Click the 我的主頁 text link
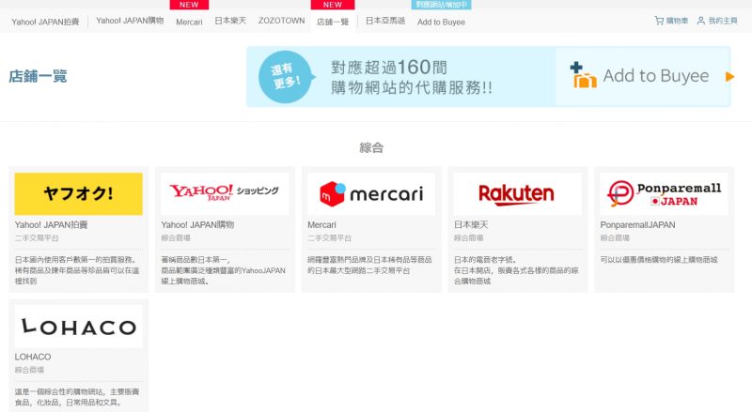This screenshot has width=752, height=412. 723,21
